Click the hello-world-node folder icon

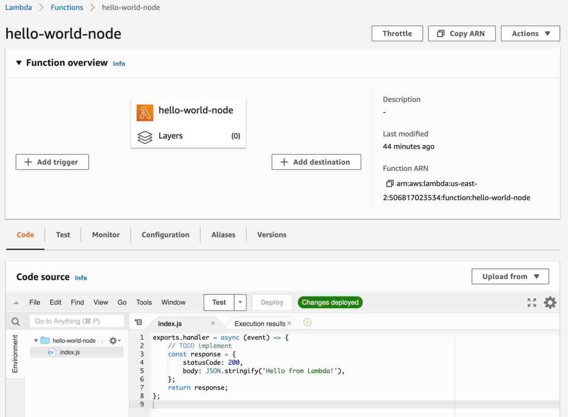[45, 341]
